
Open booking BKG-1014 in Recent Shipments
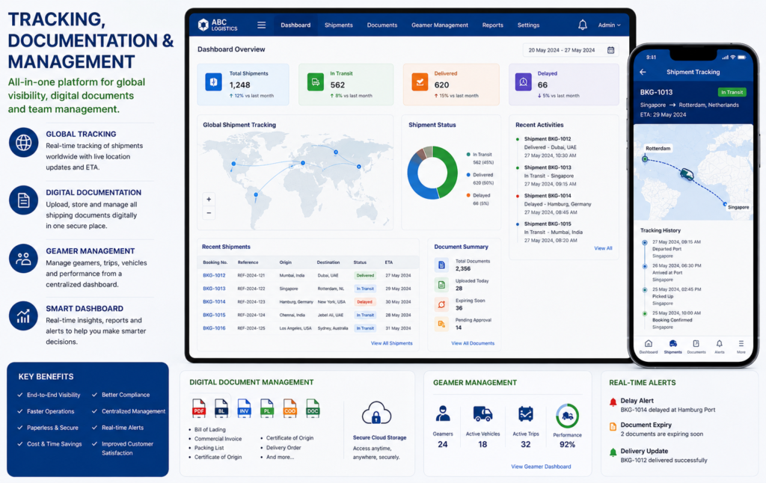pyautogui.click(x=214, y=302)
